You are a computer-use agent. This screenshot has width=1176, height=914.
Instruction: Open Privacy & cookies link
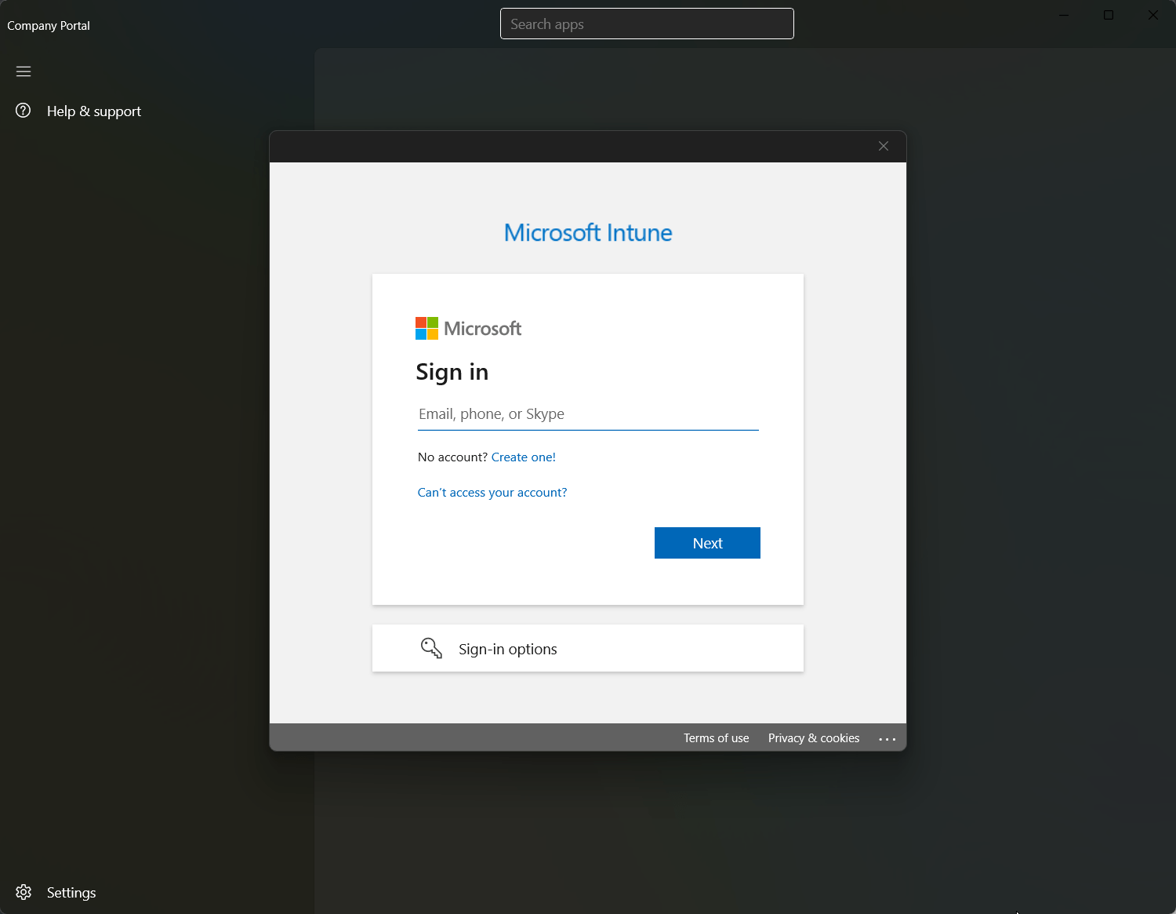coord(814,738)
